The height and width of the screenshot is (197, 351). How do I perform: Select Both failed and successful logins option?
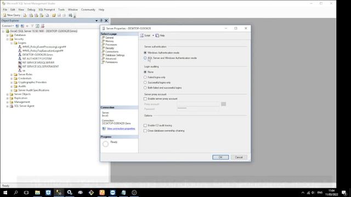click(x=145, y=88)
